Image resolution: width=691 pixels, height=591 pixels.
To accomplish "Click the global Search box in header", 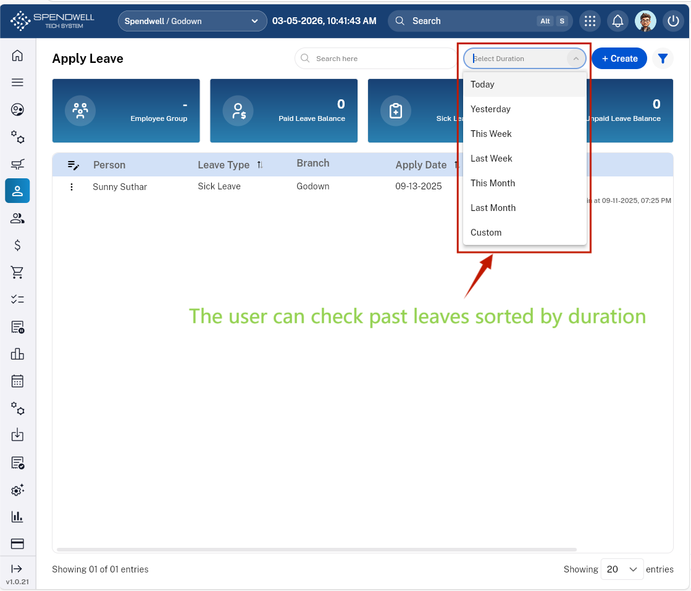I will (x=480, y=21).
